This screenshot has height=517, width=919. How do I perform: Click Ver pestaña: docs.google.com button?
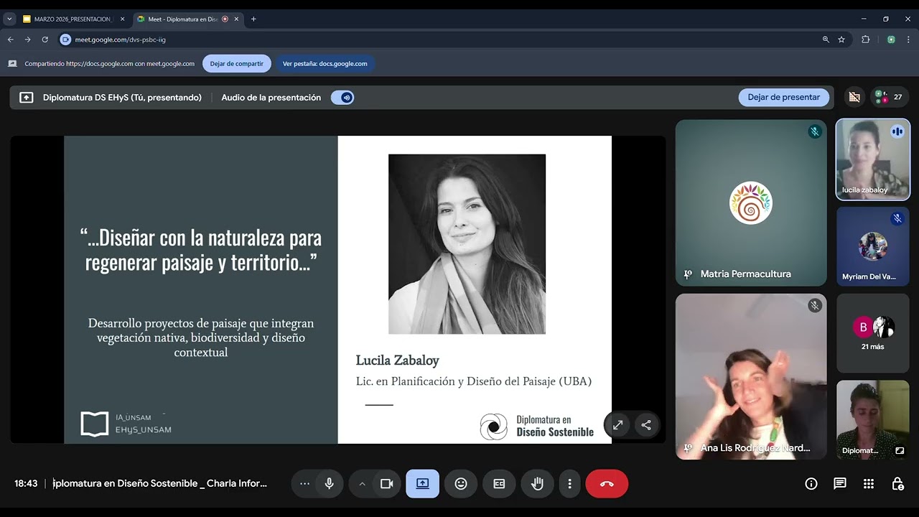click(325, 63)
